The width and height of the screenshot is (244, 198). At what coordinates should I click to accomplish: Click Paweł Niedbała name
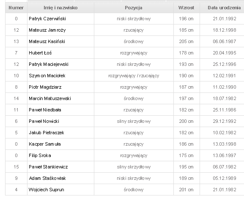(45, 110)
